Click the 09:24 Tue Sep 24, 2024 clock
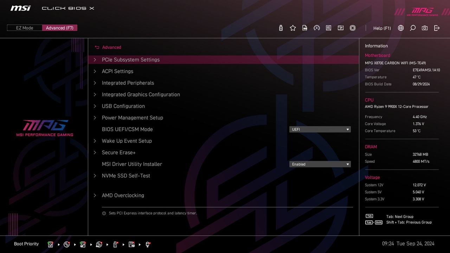Screen dimensions: 450x253 pyautogui.click(x=408, y=244)
